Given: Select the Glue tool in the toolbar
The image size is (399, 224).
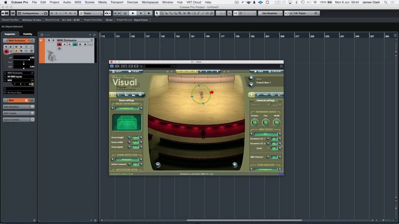Looking at the screenshot, I should coord(171,13).
